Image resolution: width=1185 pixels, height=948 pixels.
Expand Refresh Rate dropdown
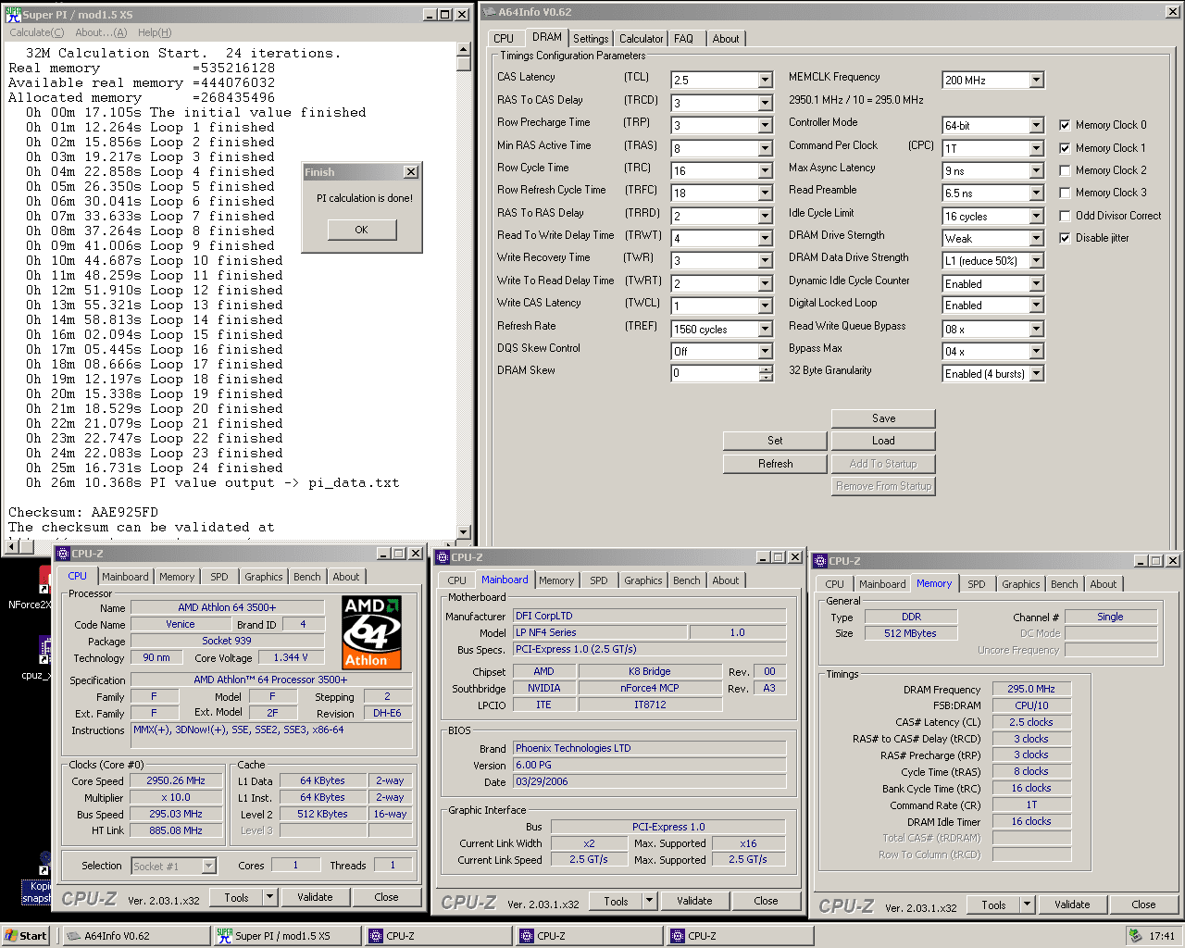click(x=765, y=329)
